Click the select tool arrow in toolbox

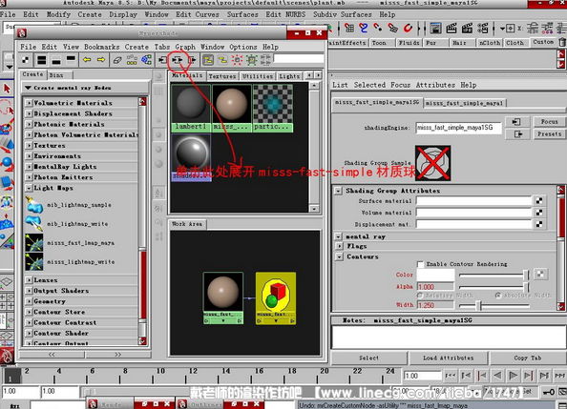click(x=7, y=89)
